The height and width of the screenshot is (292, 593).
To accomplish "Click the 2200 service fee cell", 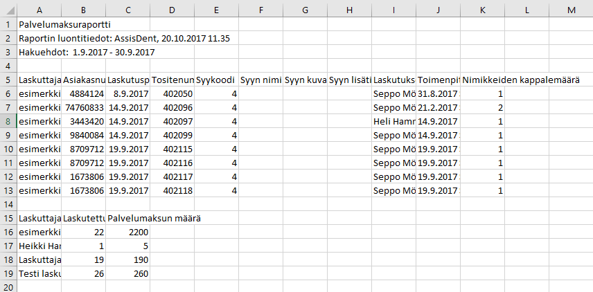I will tap(128, 232).
